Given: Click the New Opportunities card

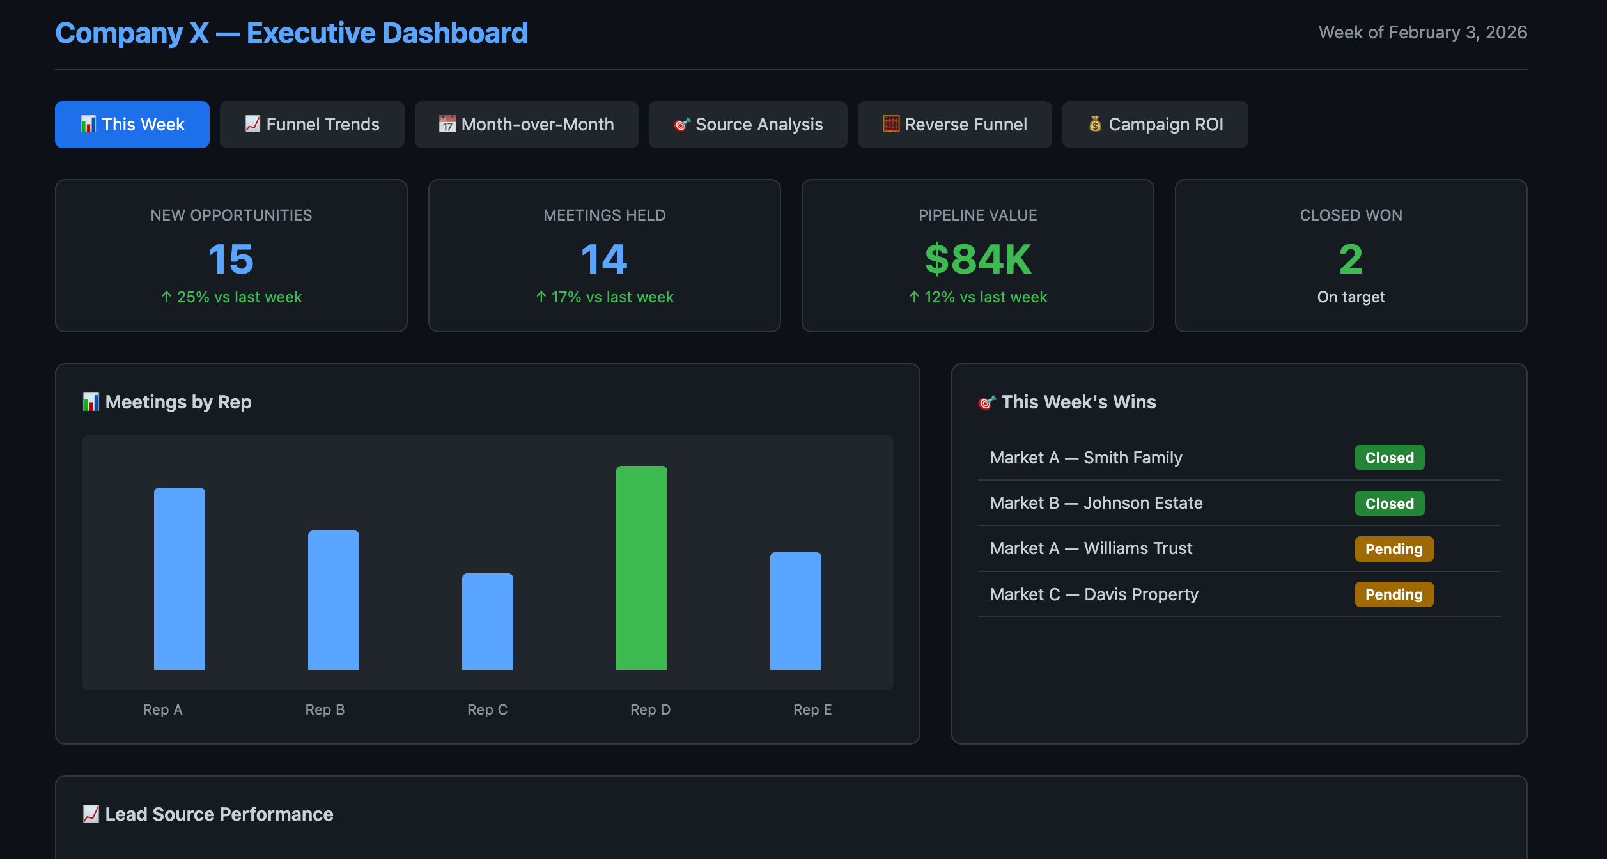Looking at the screenshot, I should [231, 256].
